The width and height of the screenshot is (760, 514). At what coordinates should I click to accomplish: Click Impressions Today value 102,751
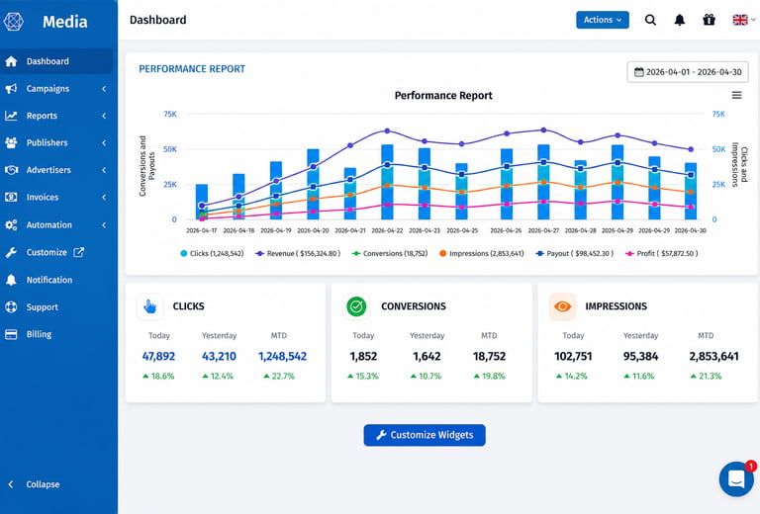573,356
